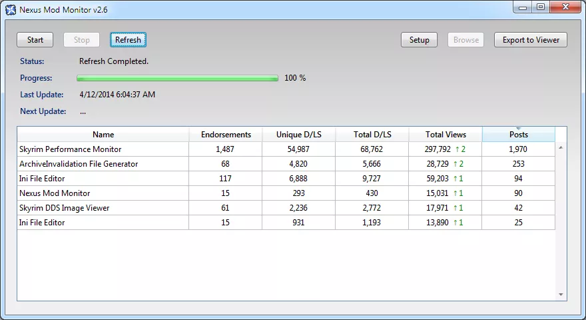The width and height of the screenshot is (586, 320).
Task: Click the Start button
Action: click(x=35, y=40)
